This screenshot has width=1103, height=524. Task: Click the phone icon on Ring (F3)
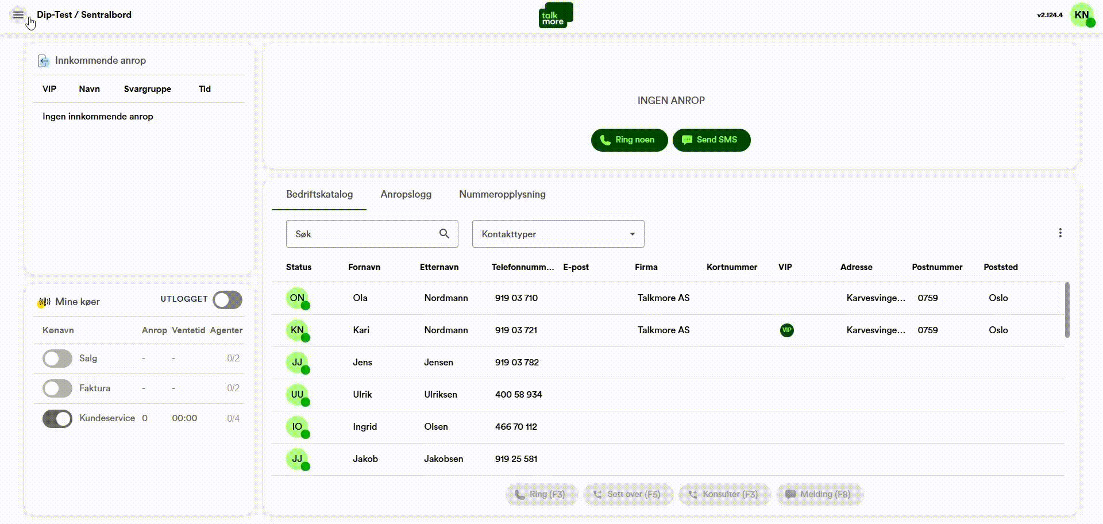click(519, 494)
